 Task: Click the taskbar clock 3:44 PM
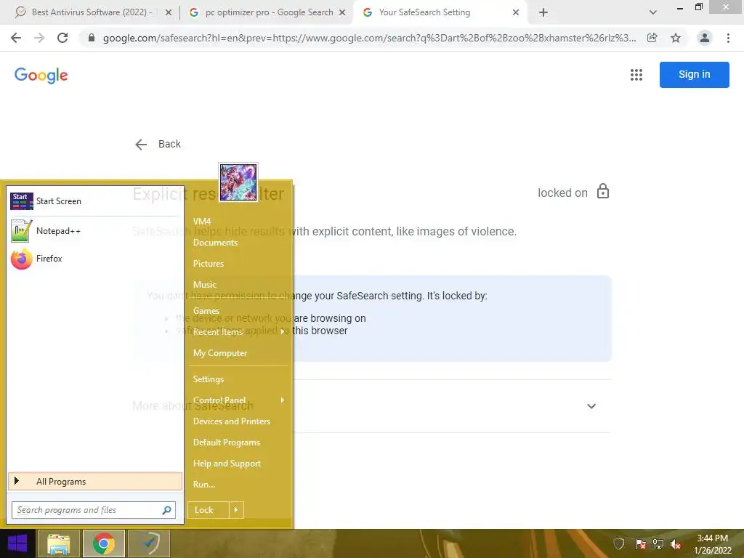coord(713,538)
